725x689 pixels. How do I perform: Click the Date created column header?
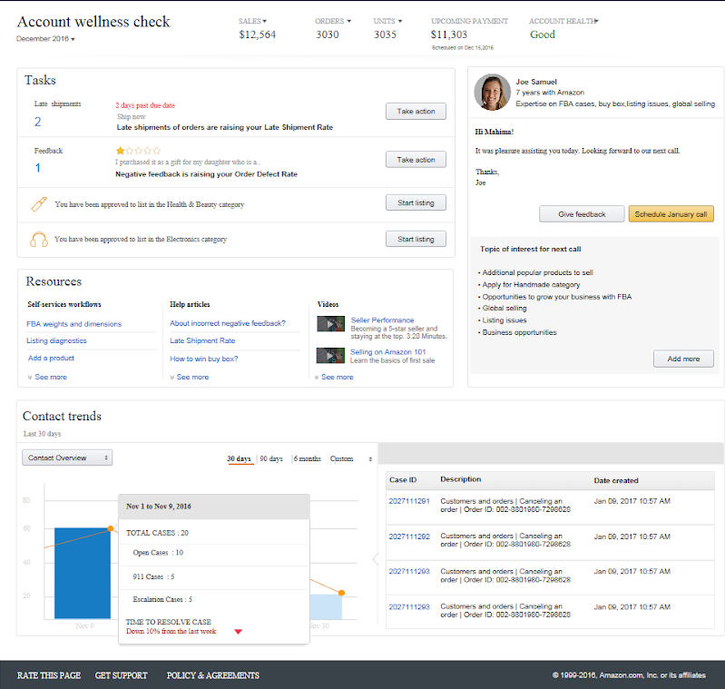click(616, 480)
